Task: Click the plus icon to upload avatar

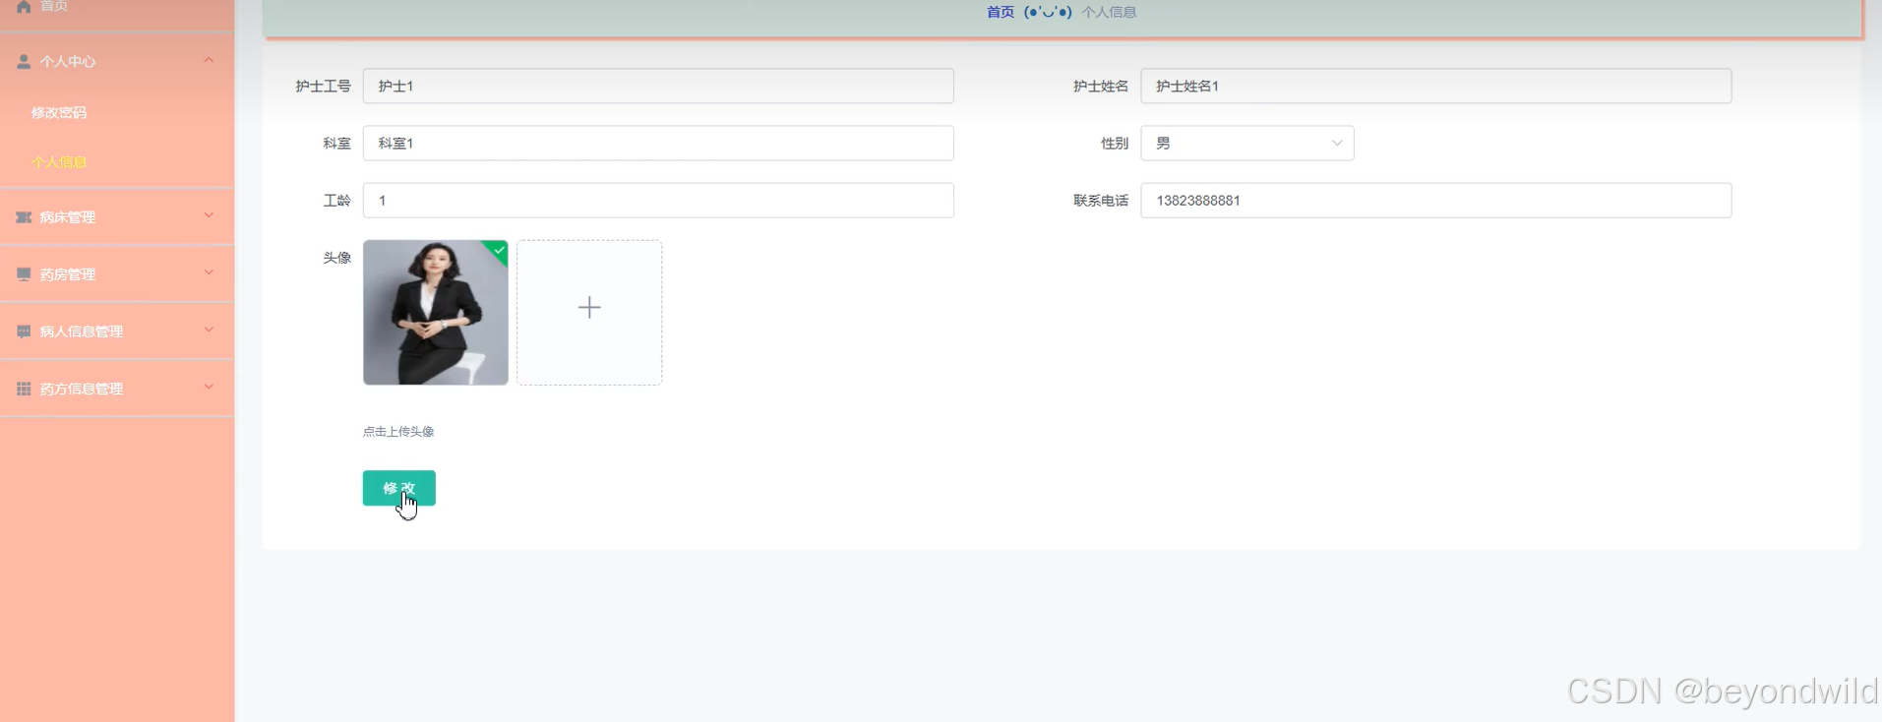Action: click(589, 308)
